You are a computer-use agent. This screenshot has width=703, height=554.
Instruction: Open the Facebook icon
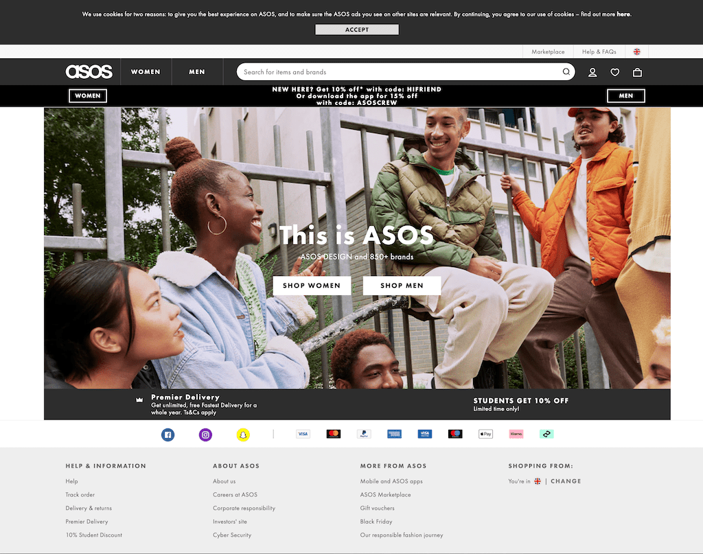(168, 435)
